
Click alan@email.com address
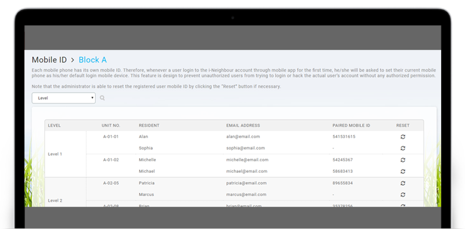[x=243, y=137]
